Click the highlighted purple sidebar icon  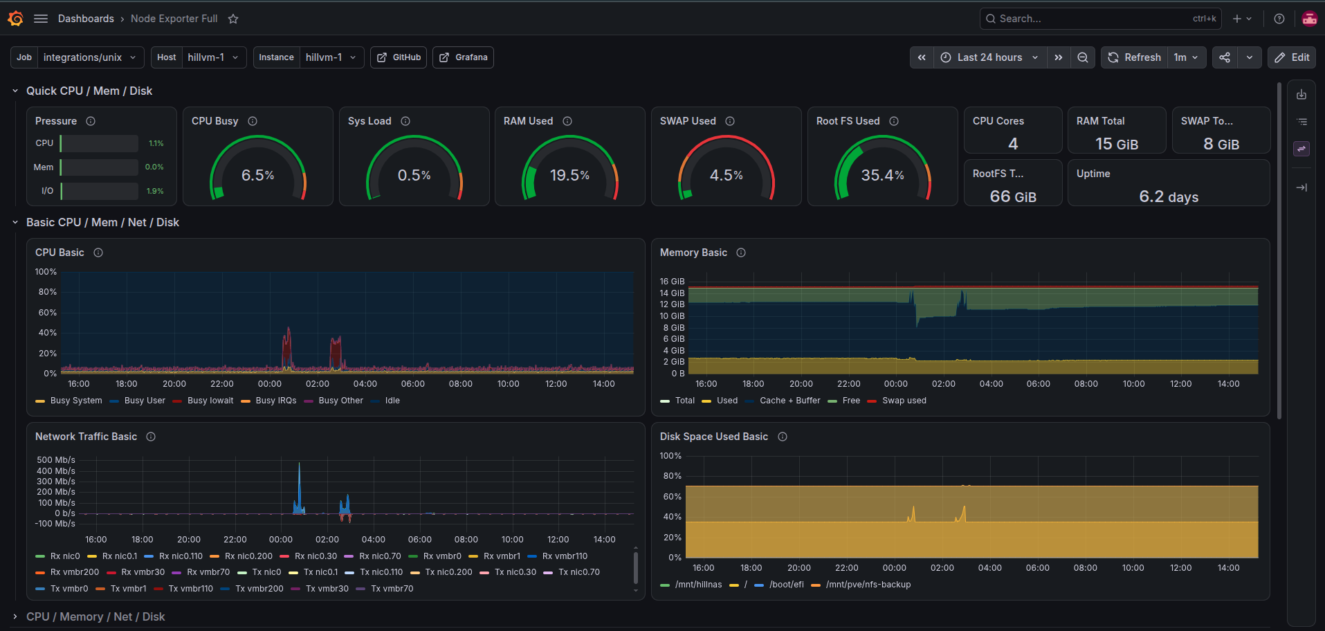pos(1301,148)
